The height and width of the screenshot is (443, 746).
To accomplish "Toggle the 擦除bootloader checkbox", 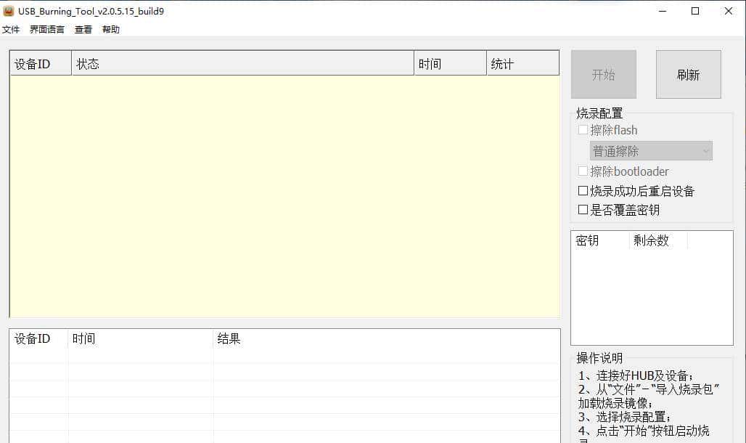I will point(583,171).
